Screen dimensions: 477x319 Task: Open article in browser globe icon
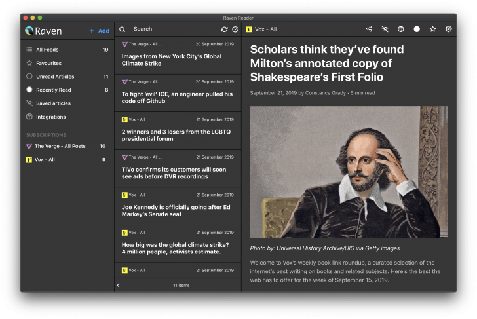(x=401, y=29)
